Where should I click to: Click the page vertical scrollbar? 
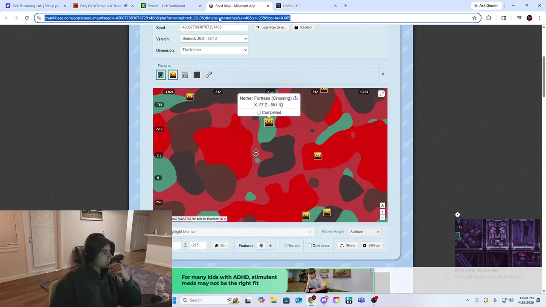(x=543, y=77)
